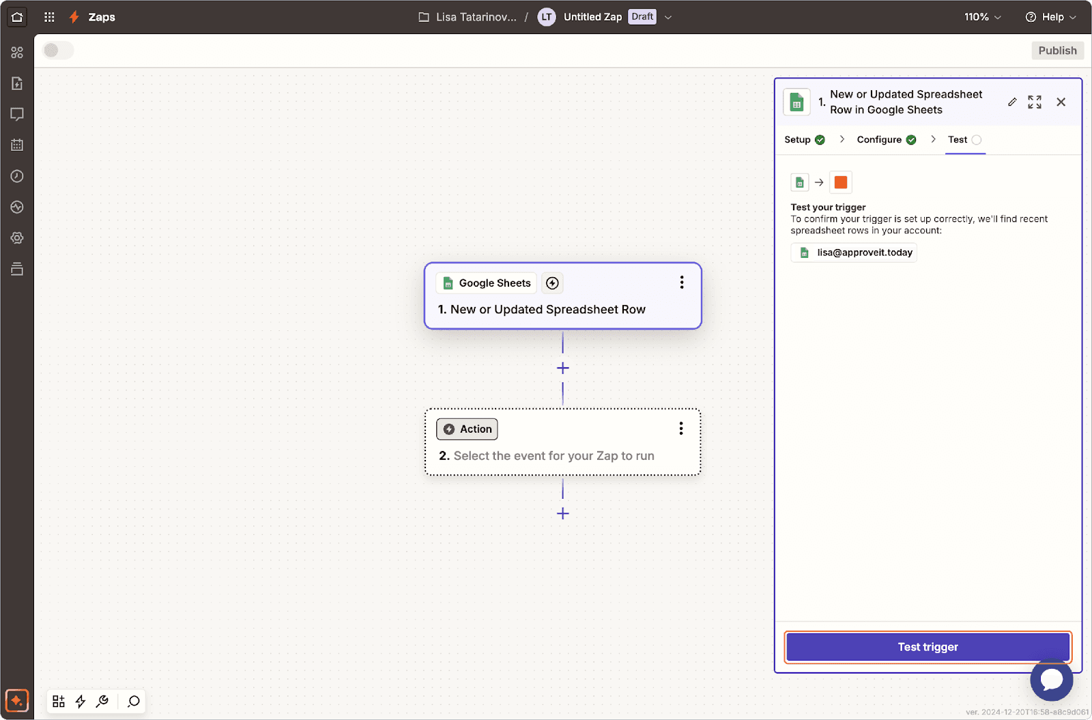Switch to the Test tab
The width and height of the screenshot is (1092, 720).
[x=965, y=140]
